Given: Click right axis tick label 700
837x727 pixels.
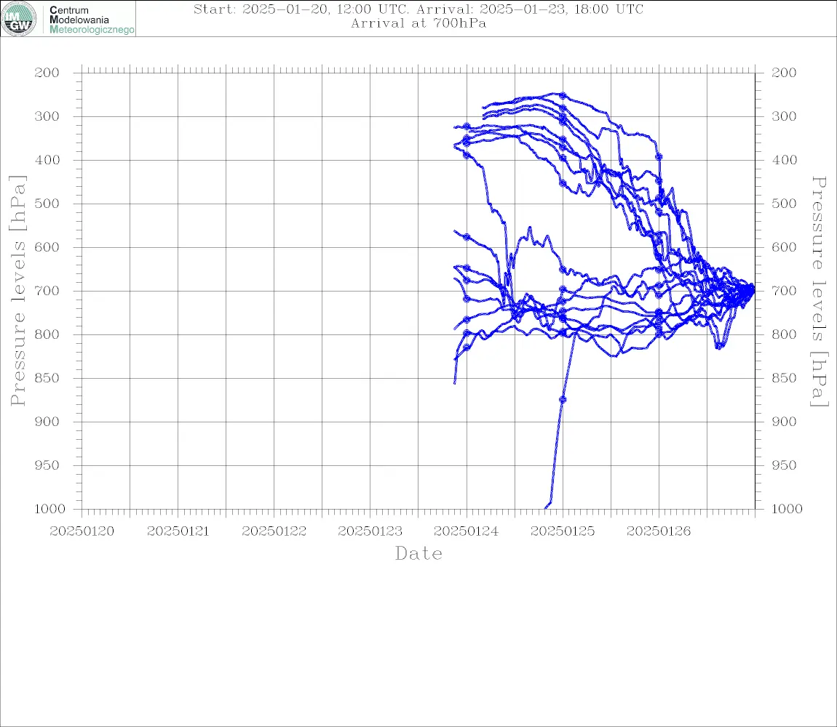Looking at the screenshot, I should 784,292.
